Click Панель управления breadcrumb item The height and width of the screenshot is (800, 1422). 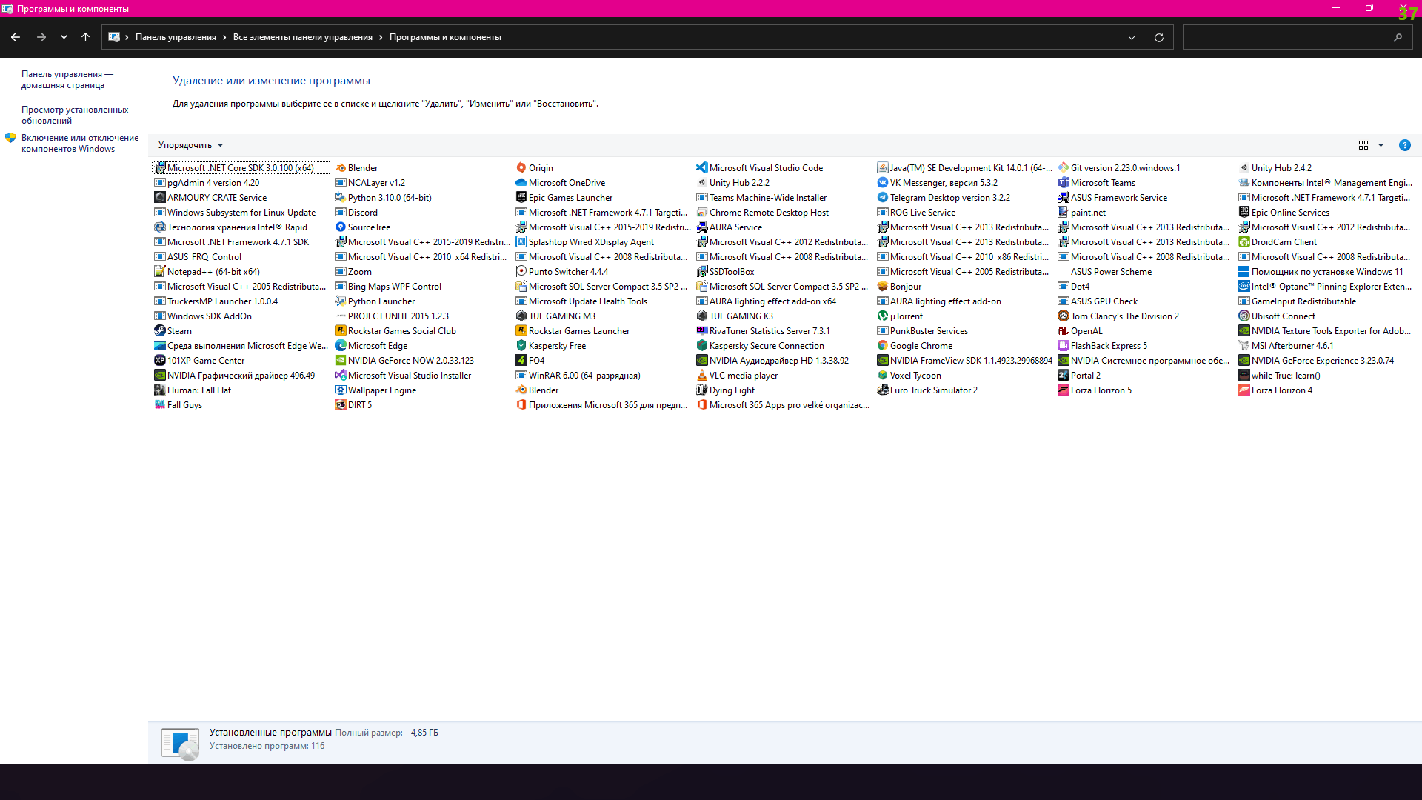coord(176,37)
